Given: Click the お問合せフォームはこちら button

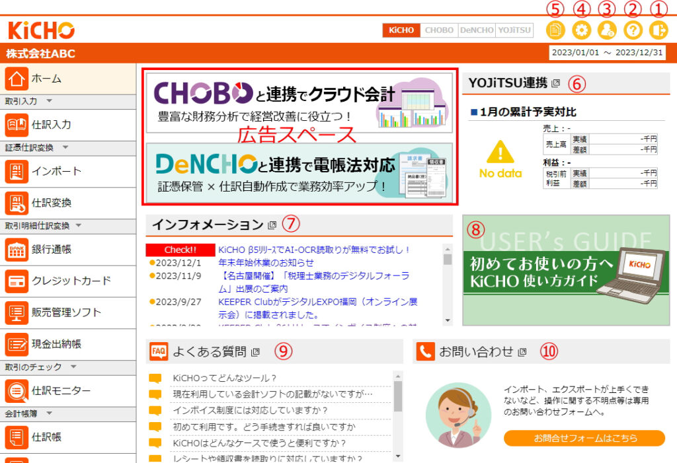Looking at the screenshot, I should click(x=584, y=438).
